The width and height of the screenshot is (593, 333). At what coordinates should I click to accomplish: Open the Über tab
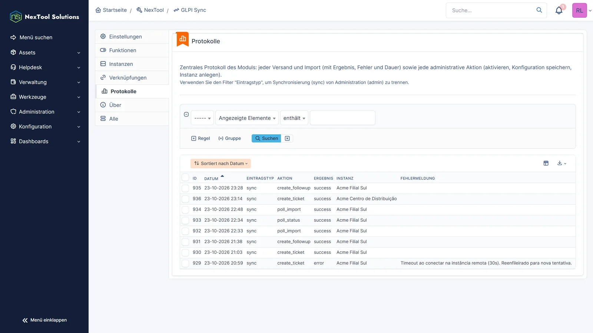coord(132,105)
